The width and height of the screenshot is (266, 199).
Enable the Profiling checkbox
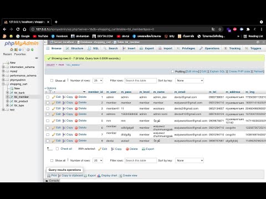(x=172, y=71)
